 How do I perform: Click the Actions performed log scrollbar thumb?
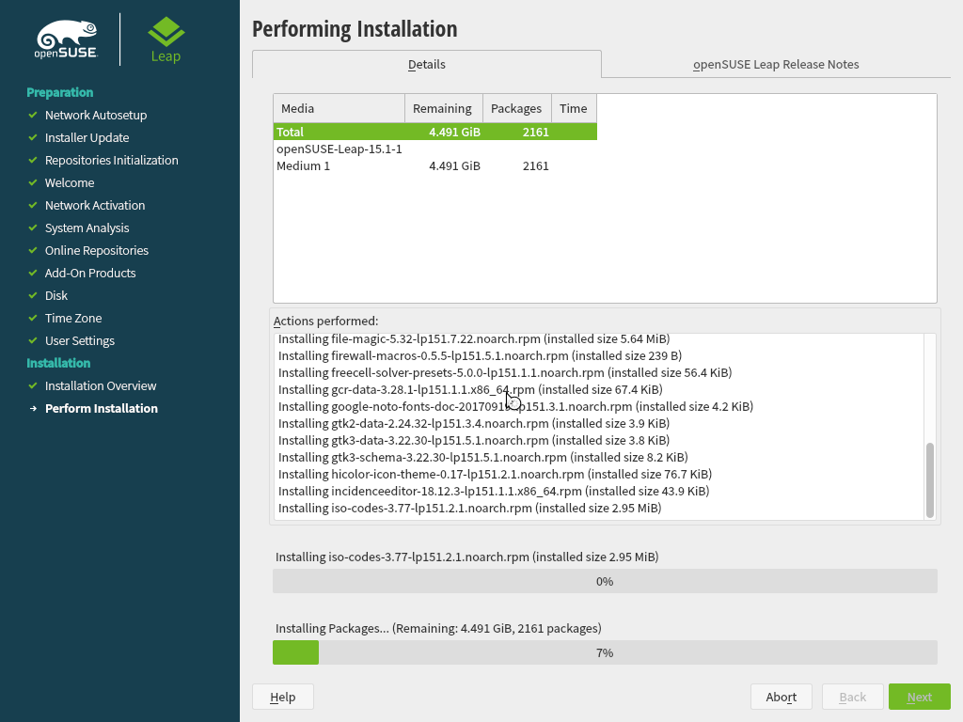pos(930,480)
